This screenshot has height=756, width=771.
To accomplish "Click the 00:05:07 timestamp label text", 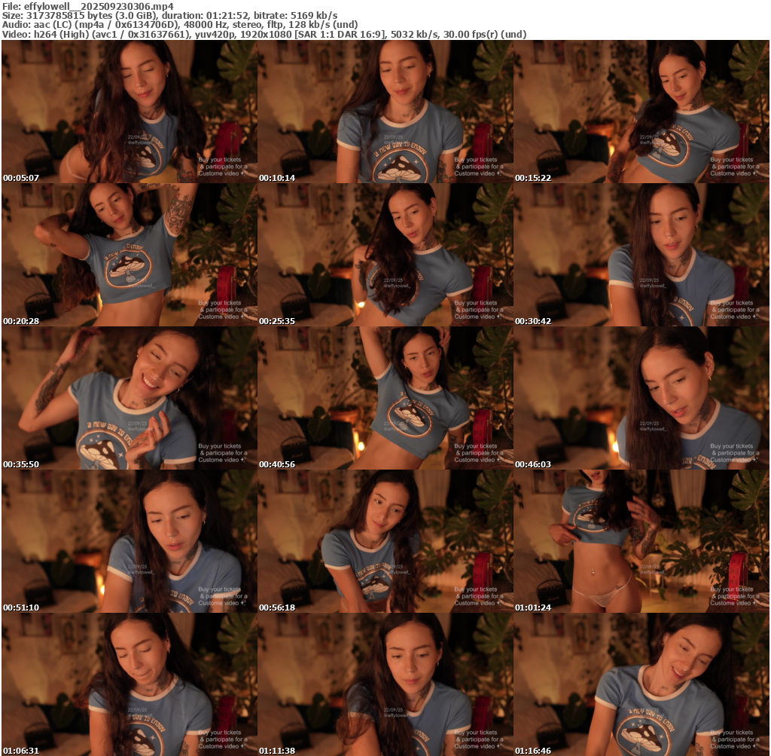I will [x=21, y=178].
